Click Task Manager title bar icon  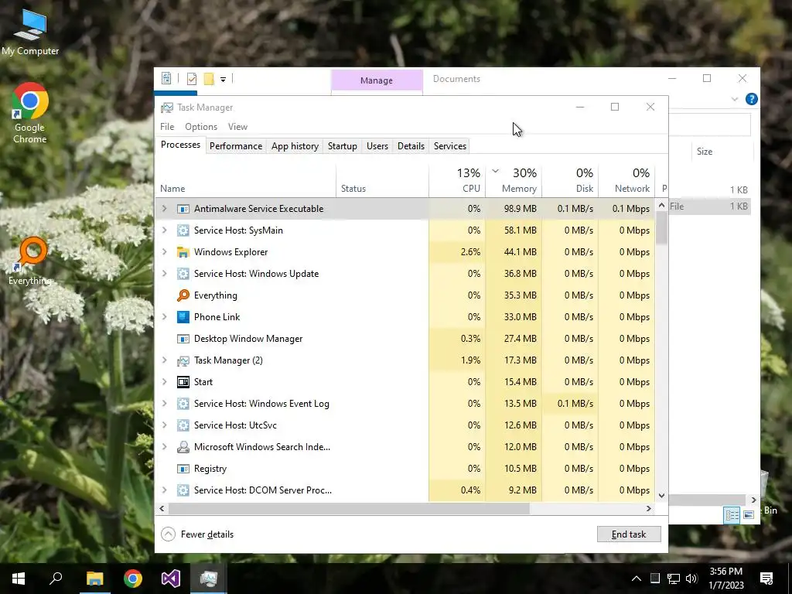[x=167, y=108]
